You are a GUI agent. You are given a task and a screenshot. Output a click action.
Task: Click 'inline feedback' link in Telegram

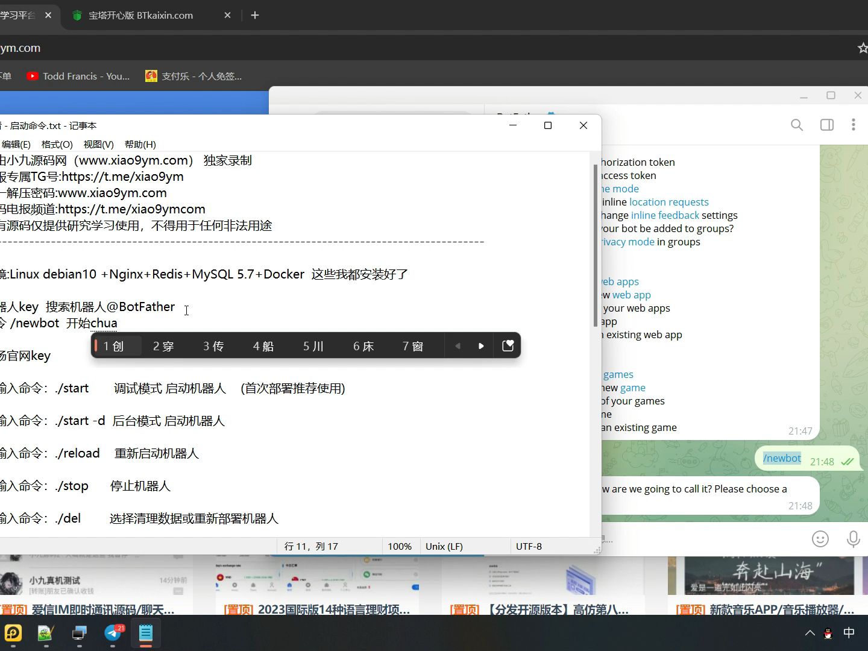pos(665,215)
